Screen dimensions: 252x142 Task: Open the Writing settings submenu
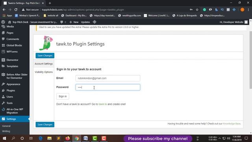tap(6, 131)
